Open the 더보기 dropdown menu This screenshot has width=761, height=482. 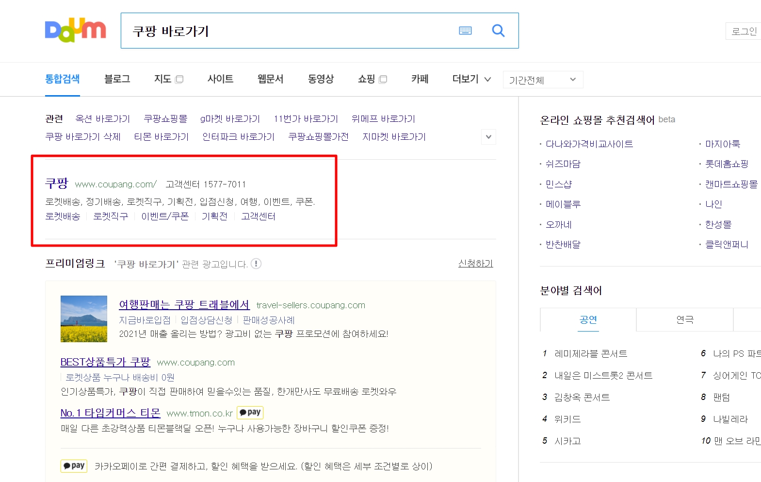click(471, 79)
